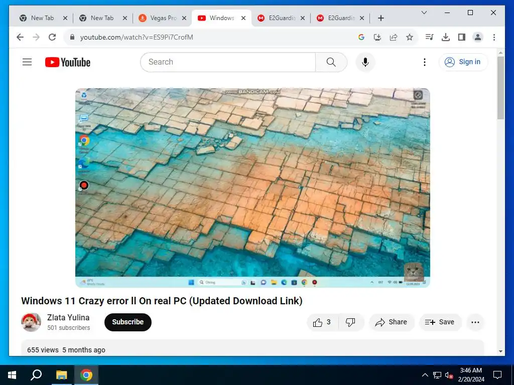Close the Vegas Pro tab
Screen dimensions: 514x385
tap(184, 19)
